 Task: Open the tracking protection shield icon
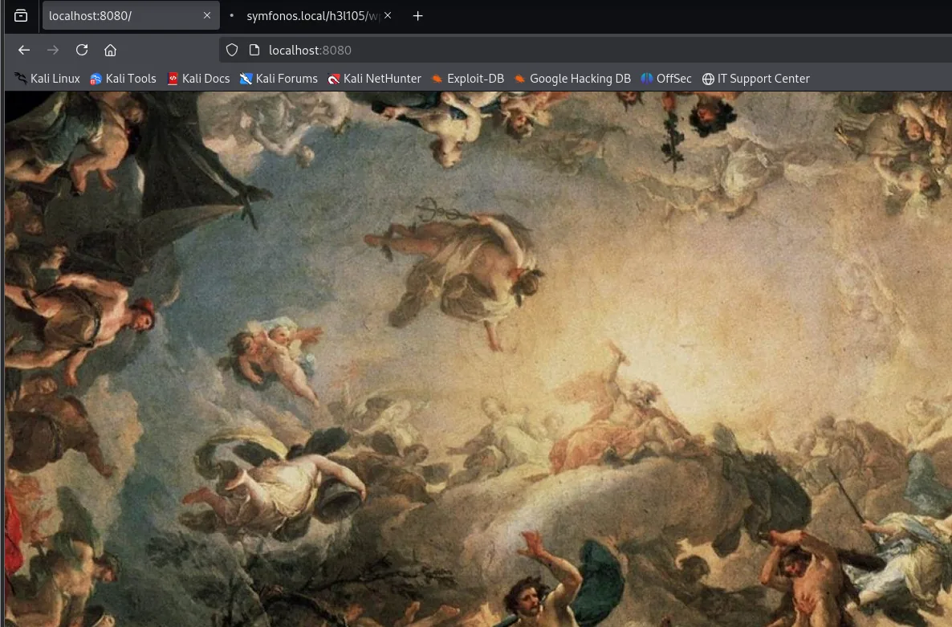(x=232, y=51)
